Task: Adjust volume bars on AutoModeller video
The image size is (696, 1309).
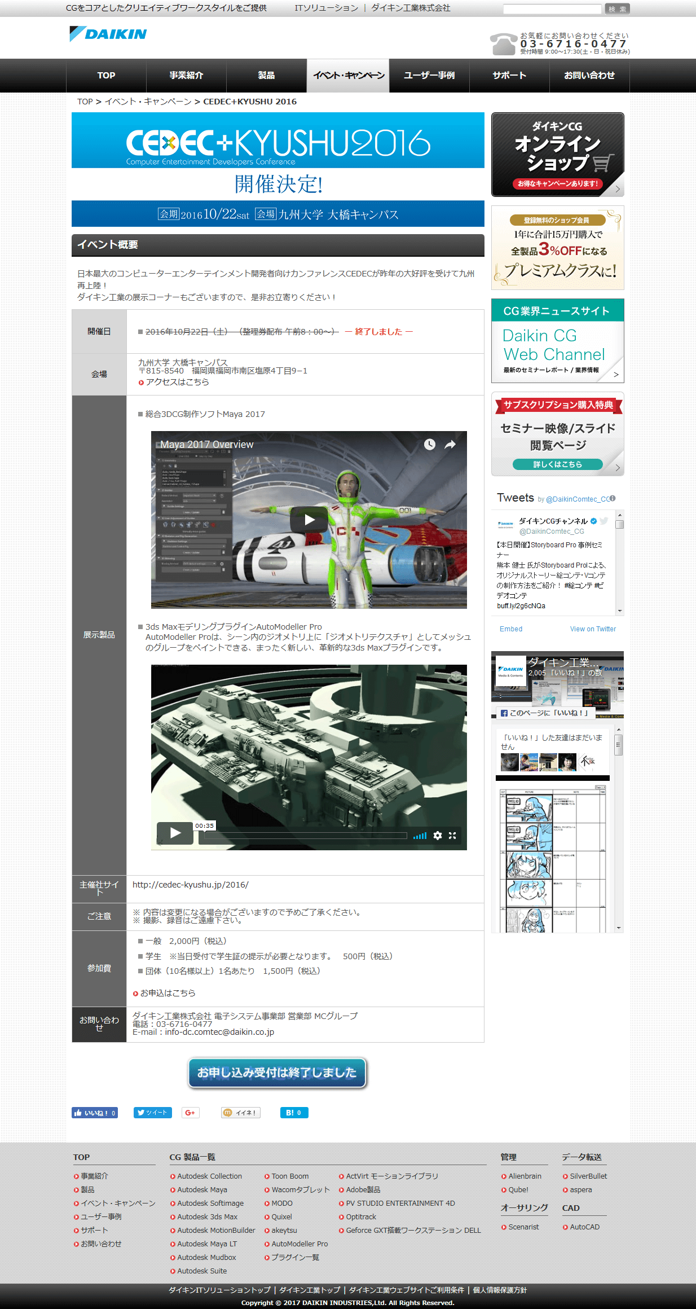Action: [x=420, y=836]
